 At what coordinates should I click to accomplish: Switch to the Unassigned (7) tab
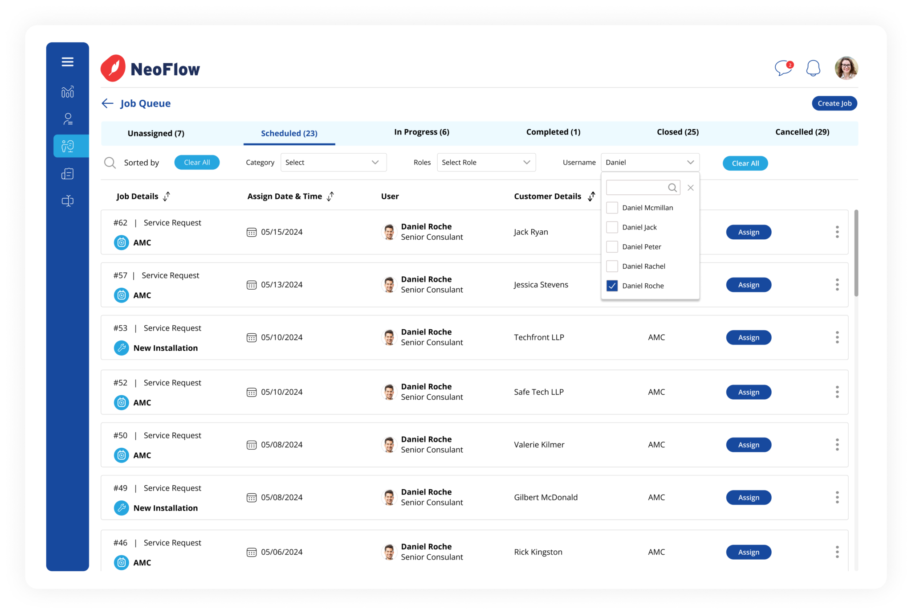(156, 133)
